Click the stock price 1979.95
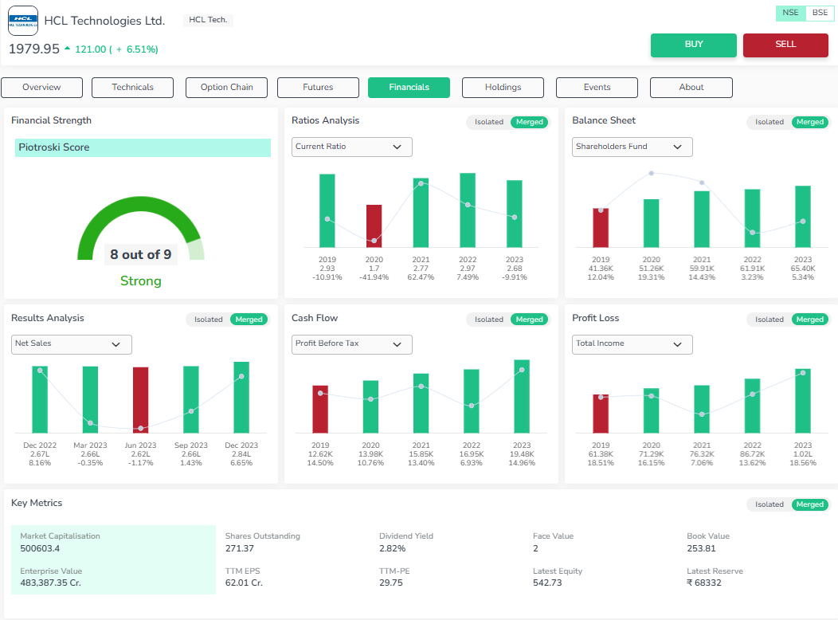This screenshot has height=620, width=838. click(x=34, y=49)
